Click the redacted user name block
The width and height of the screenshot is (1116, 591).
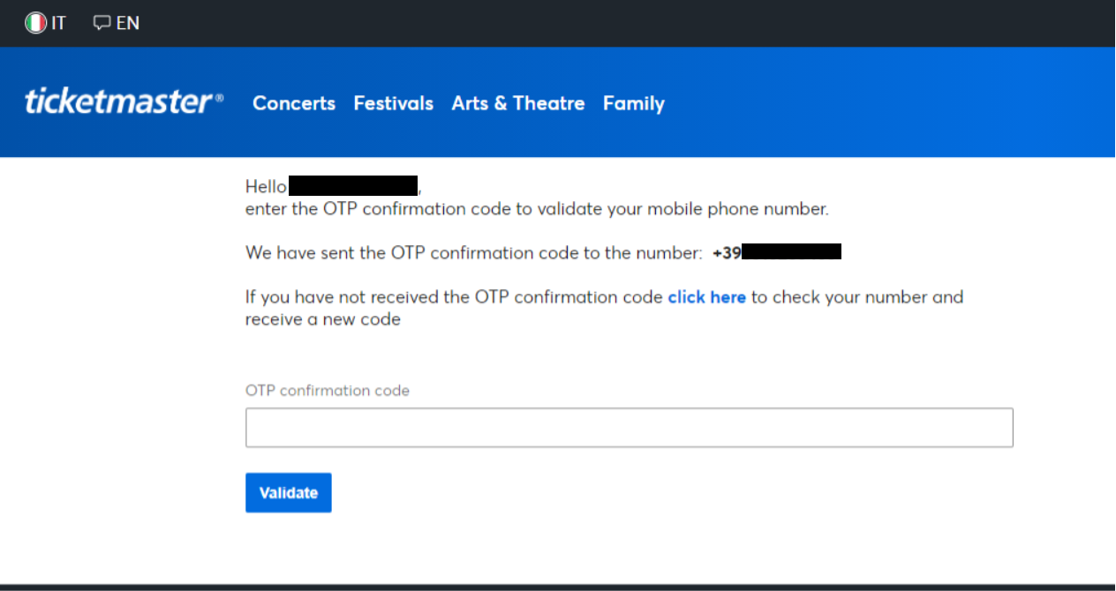tap(353, 186)
